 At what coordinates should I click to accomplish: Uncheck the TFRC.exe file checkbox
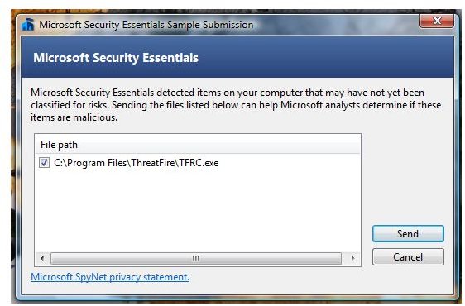[44, 163]
